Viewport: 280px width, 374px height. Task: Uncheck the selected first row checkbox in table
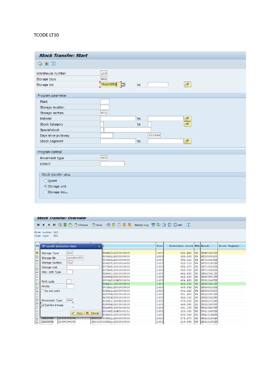pos(37,253)
